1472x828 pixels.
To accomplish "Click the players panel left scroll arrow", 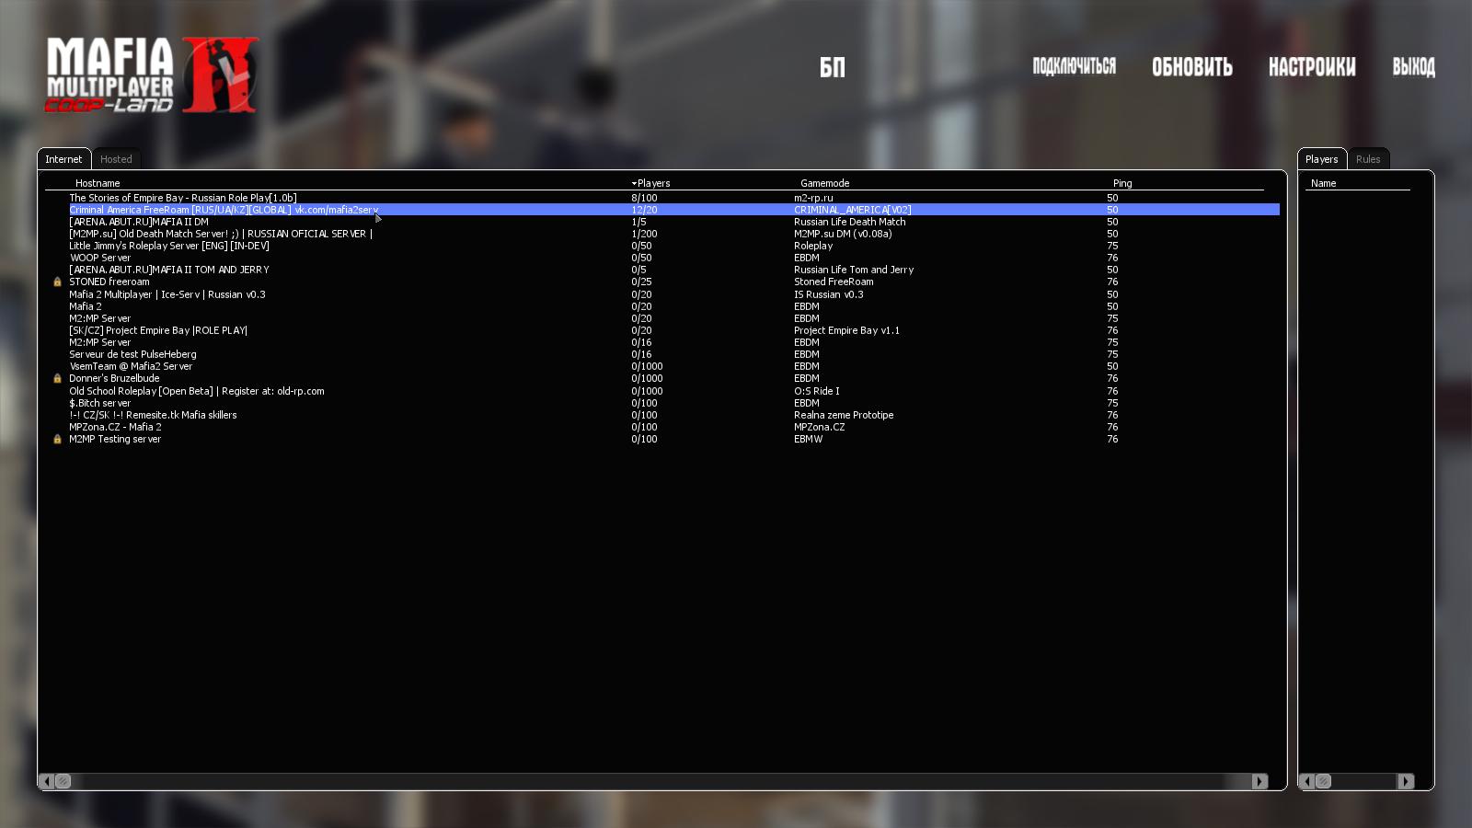I will click(1306, 781).
